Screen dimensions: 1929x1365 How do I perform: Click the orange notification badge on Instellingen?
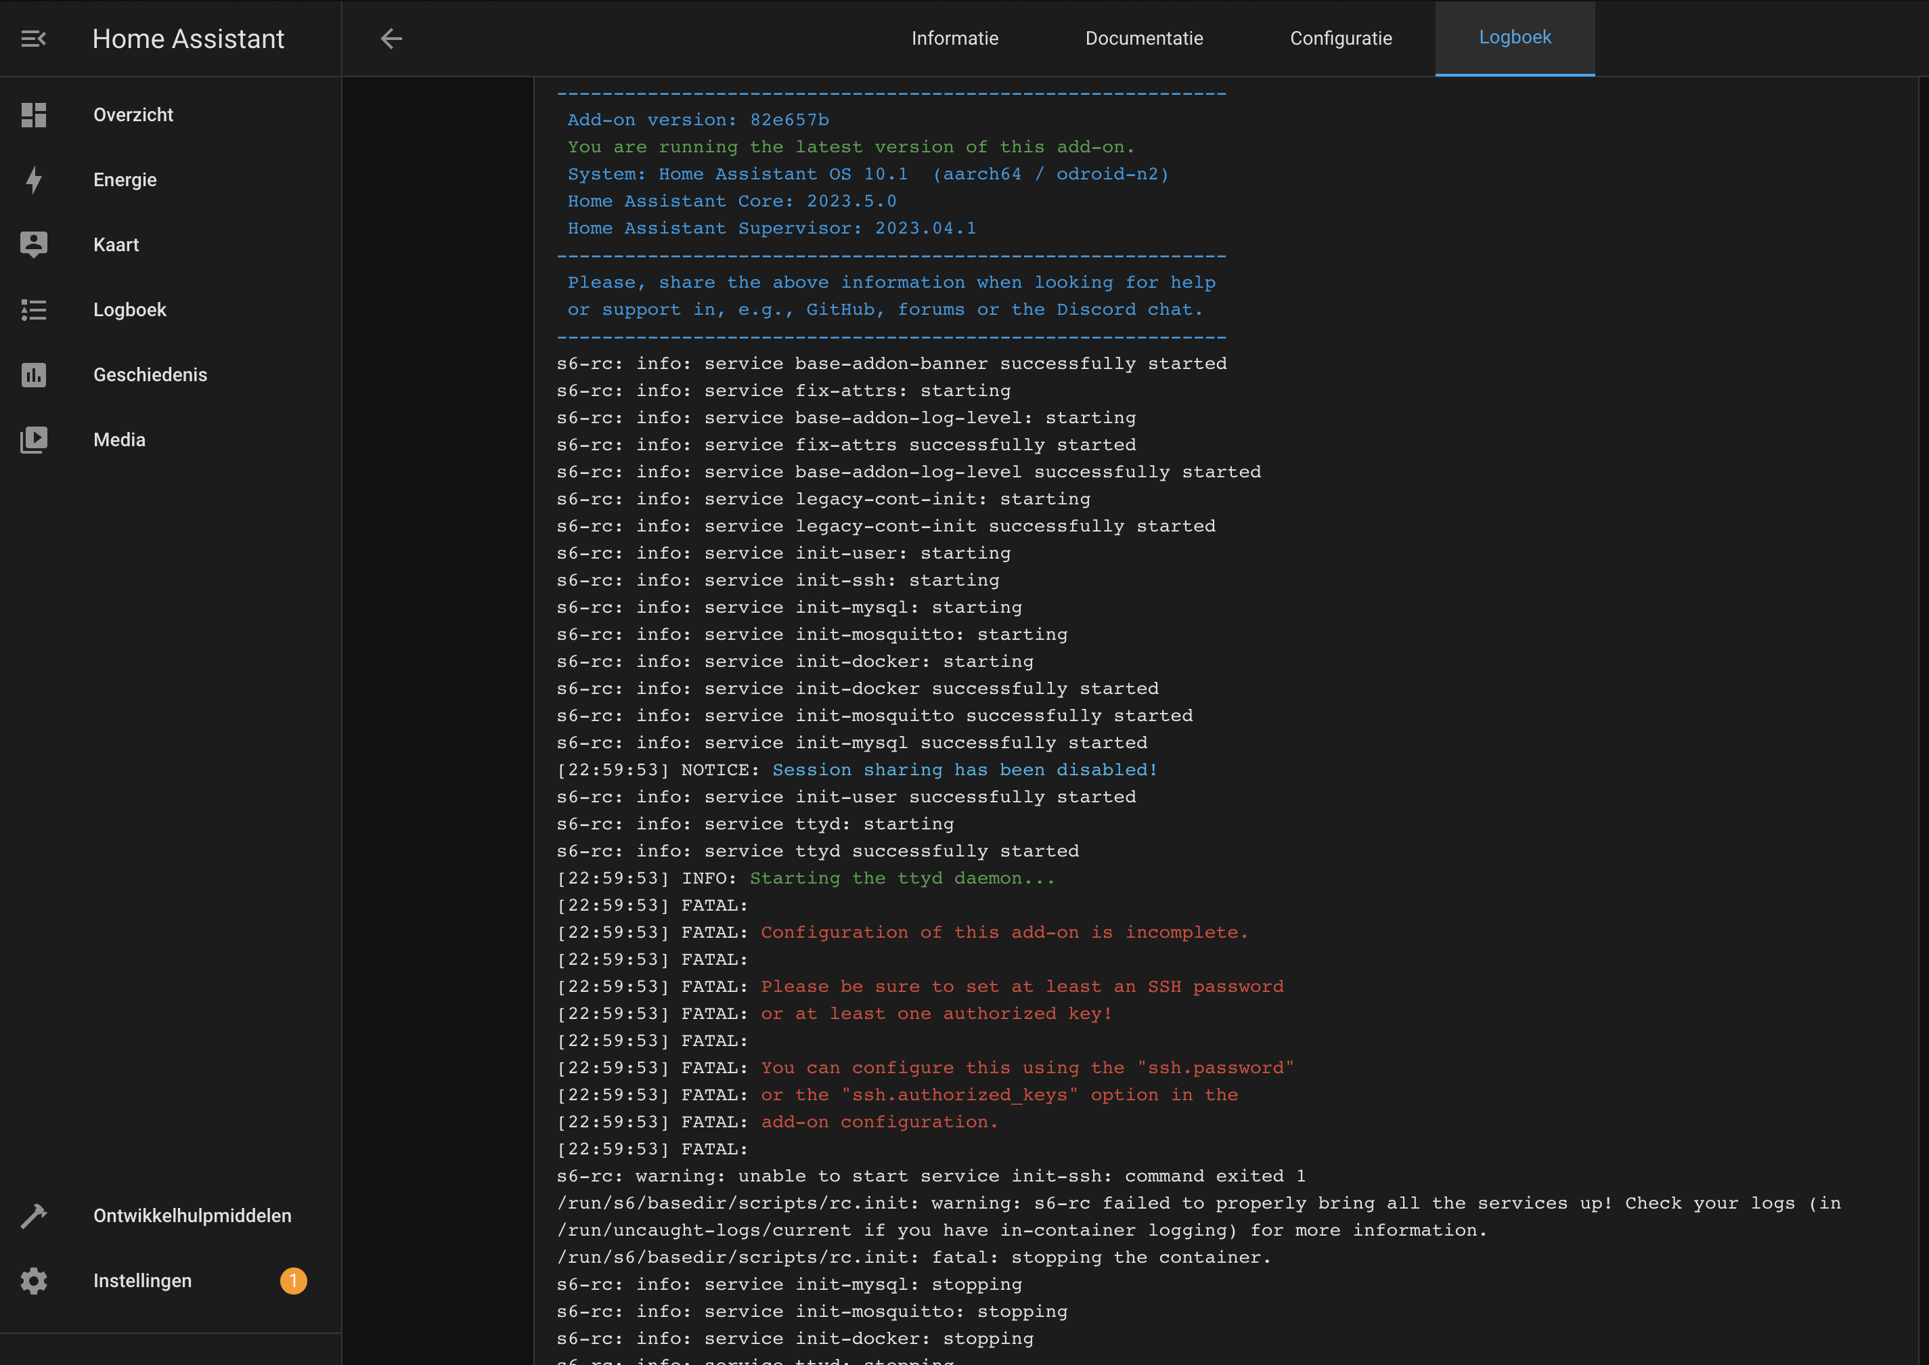(x=294, y=1281)
